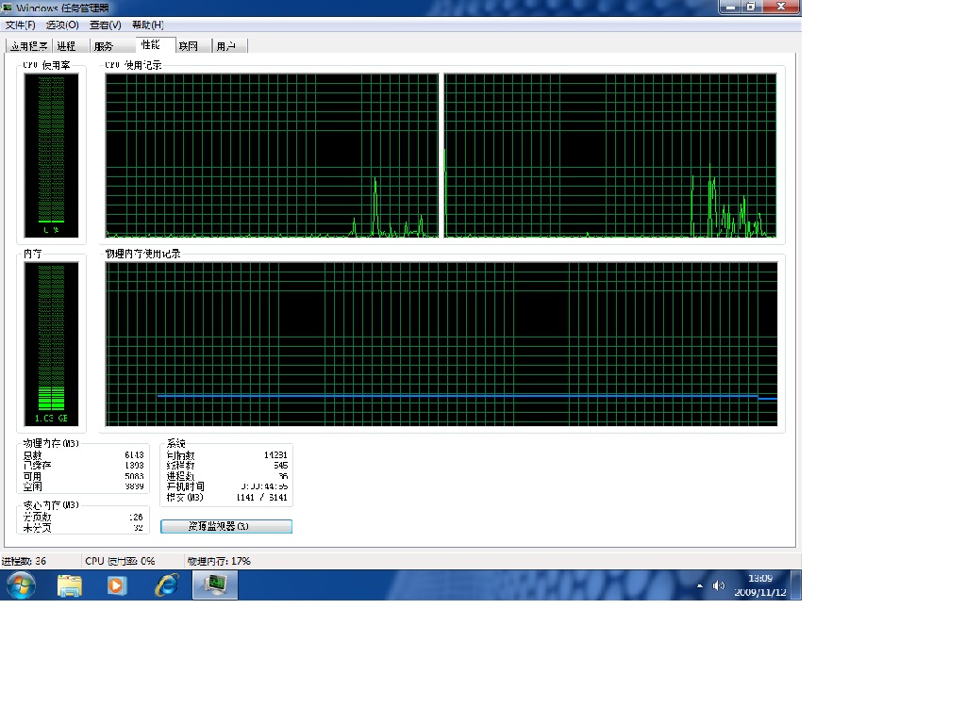966x724 pixels.
Task: Open the 选项(O) Options menu
Action: click(x=62, y=25)
